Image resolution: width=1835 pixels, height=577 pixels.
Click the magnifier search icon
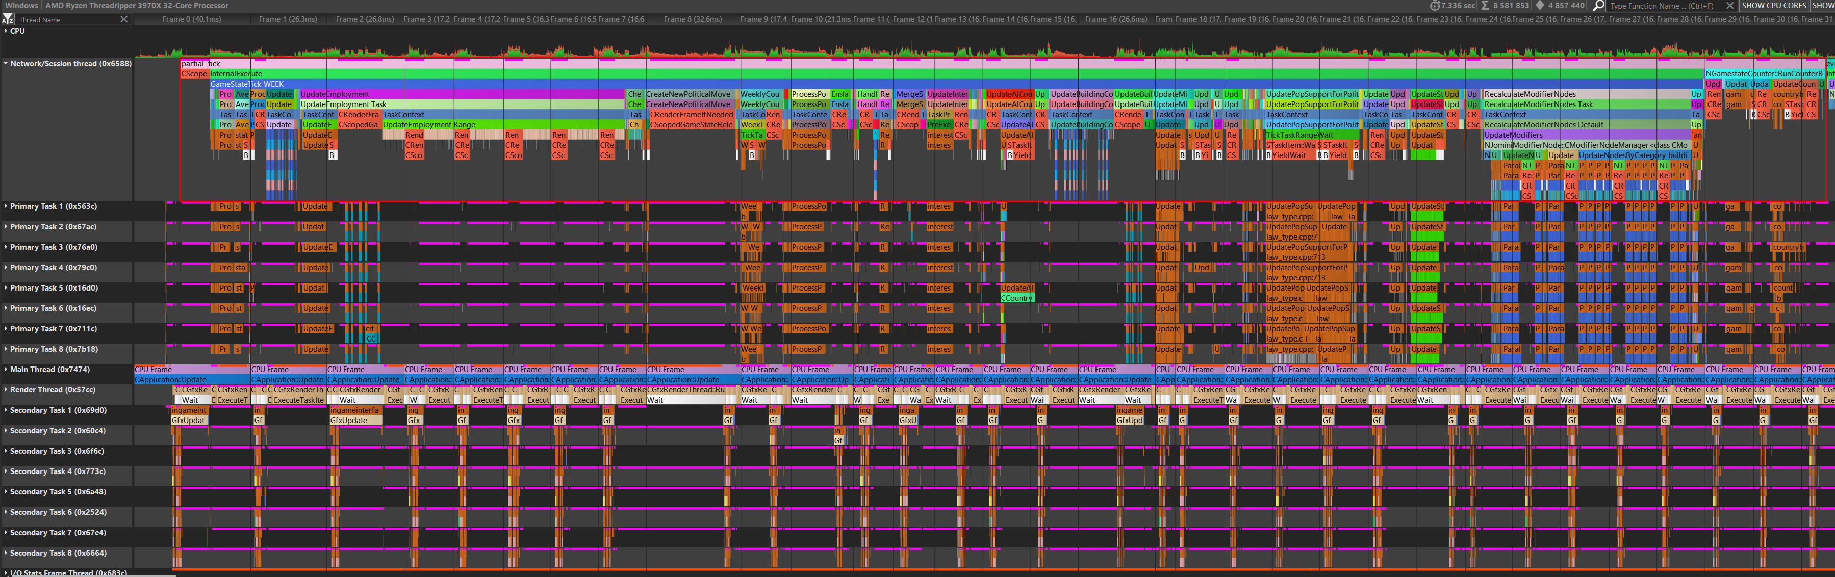pyautogui.click(x=1599, y=6)
